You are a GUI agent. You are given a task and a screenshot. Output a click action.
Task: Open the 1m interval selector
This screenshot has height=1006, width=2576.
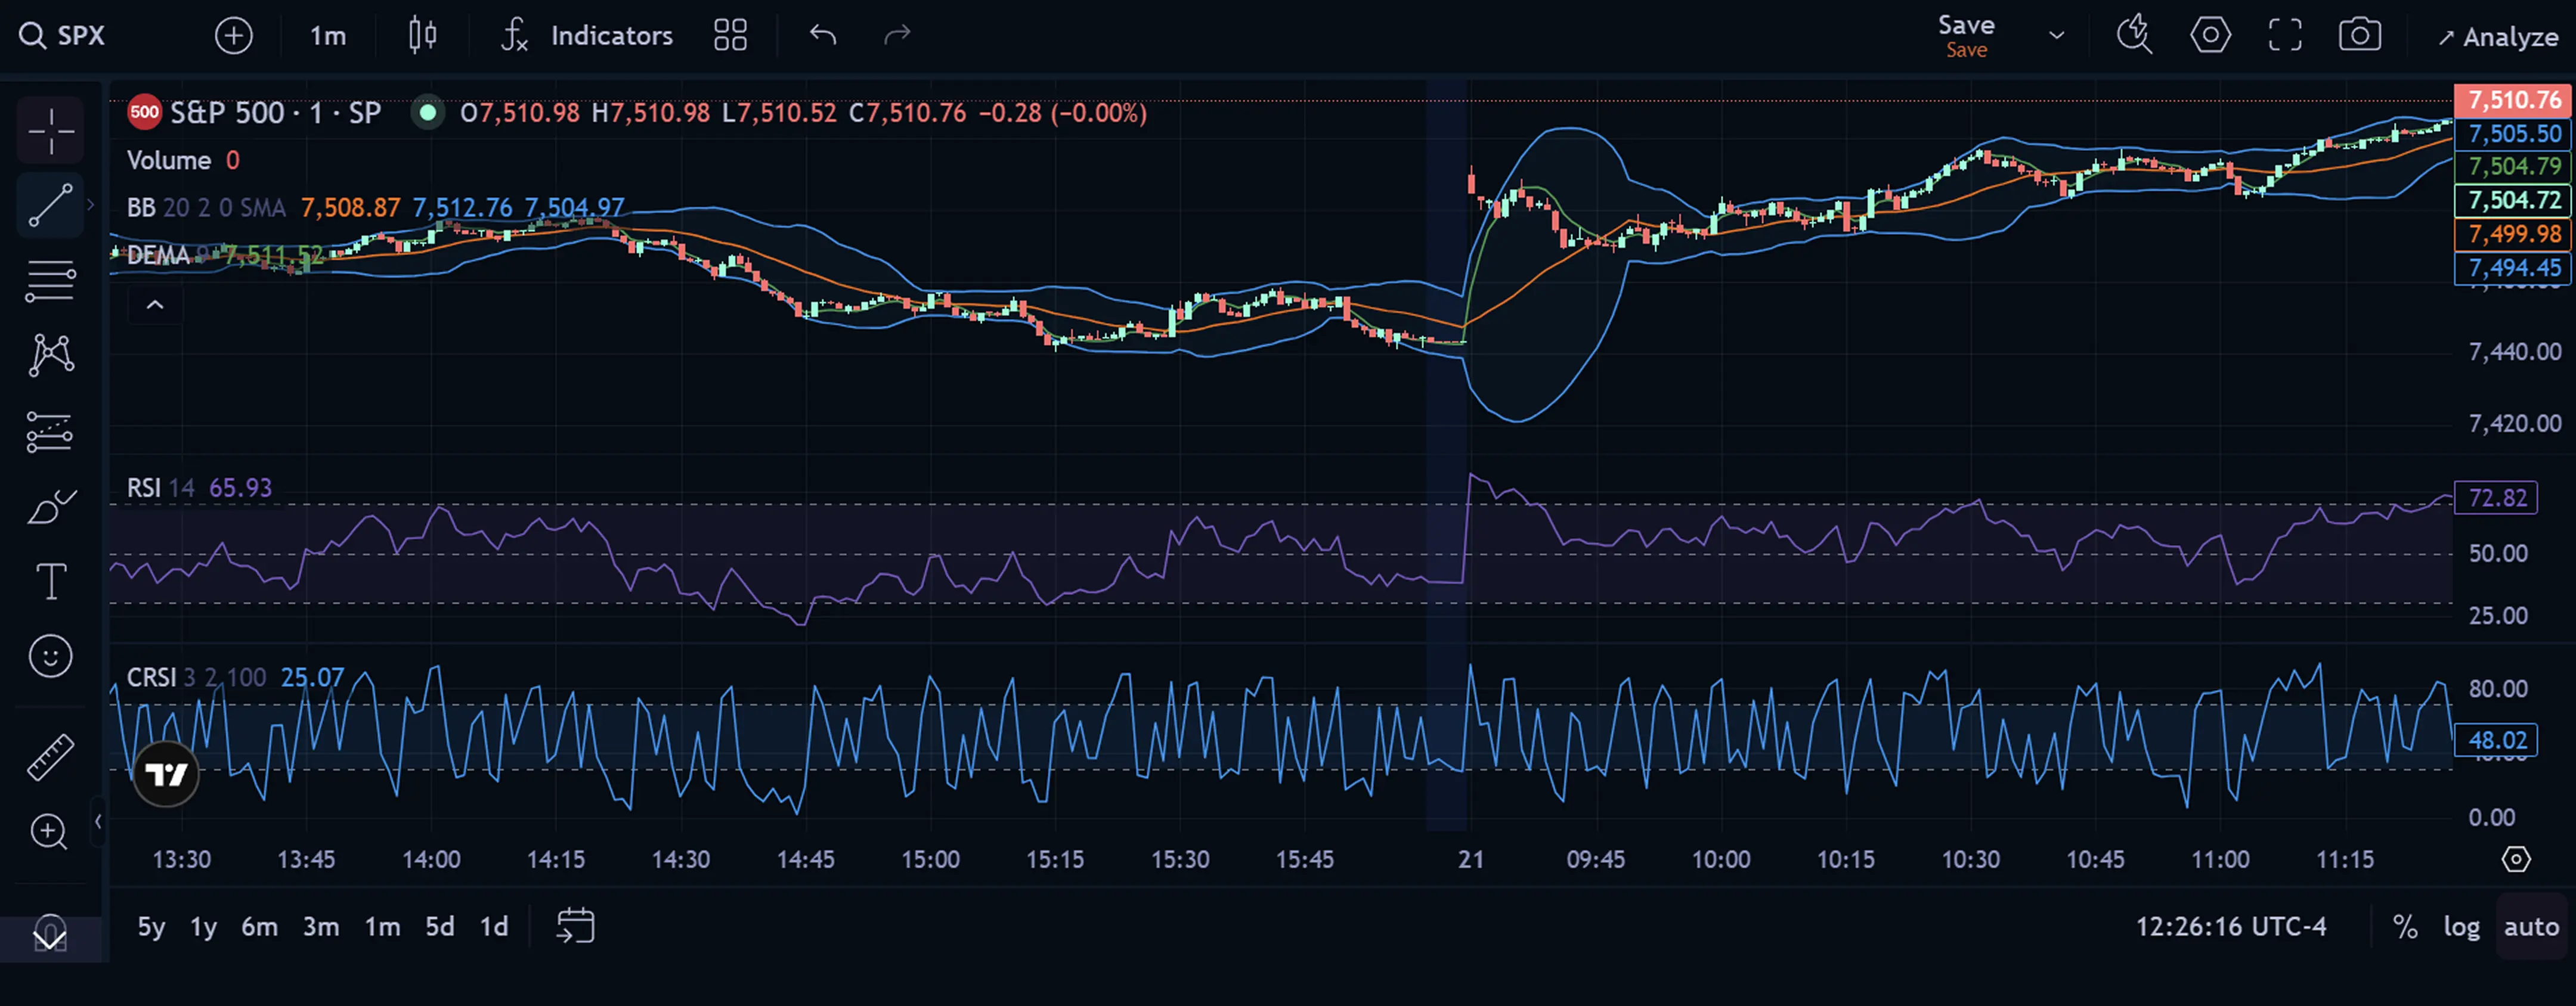pos(328,36)
